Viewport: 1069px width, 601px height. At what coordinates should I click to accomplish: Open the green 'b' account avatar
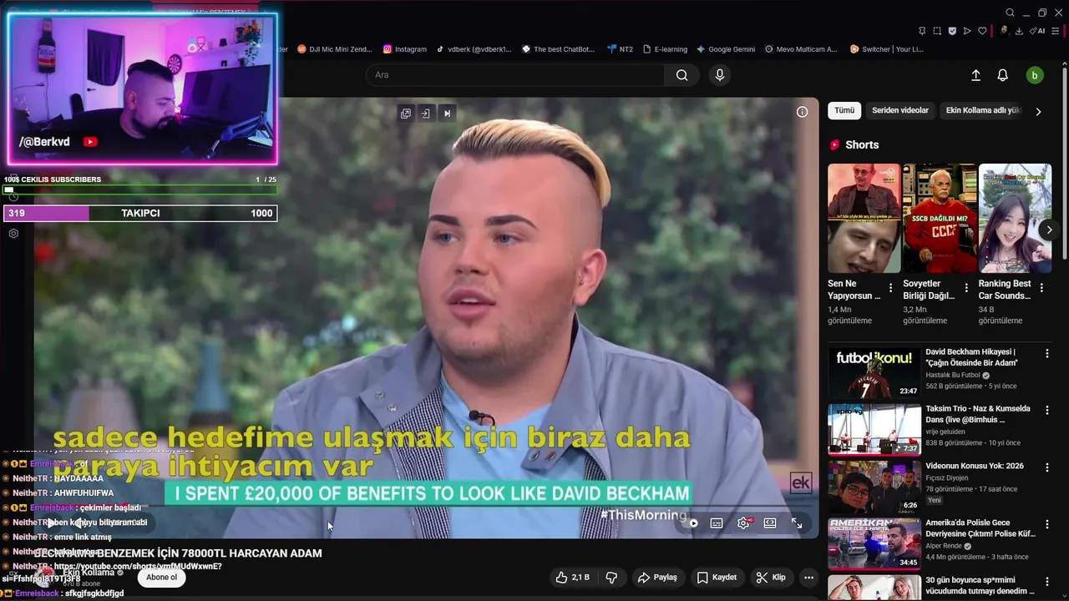(1035, 75)
